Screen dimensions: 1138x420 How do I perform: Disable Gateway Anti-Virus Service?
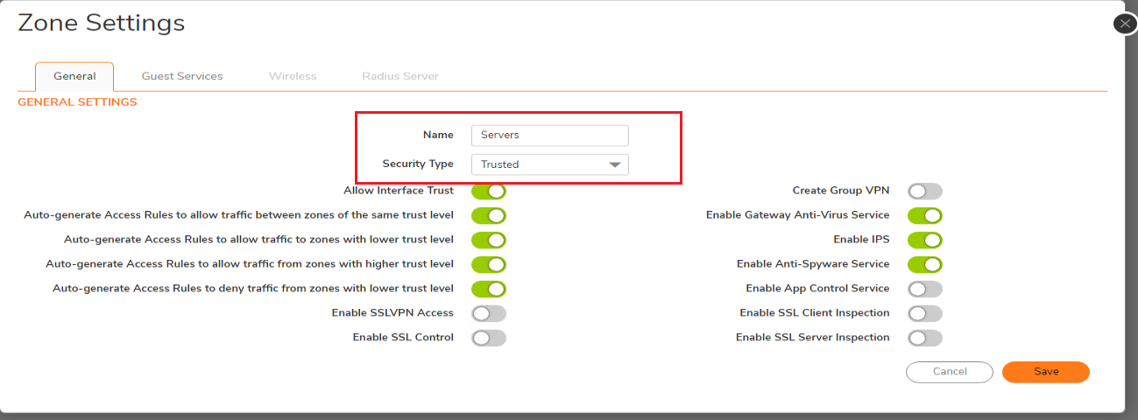[x=925, y=215]
